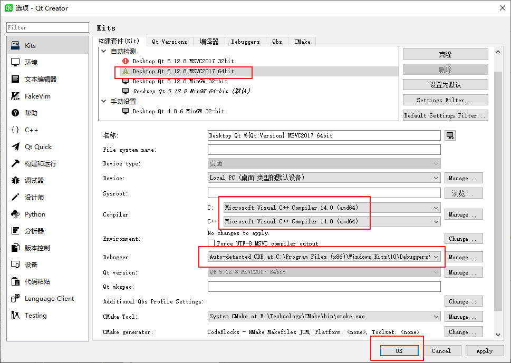Collapse the 手动设置 tree group
This screenshot has height=363, width=511.
104,101
